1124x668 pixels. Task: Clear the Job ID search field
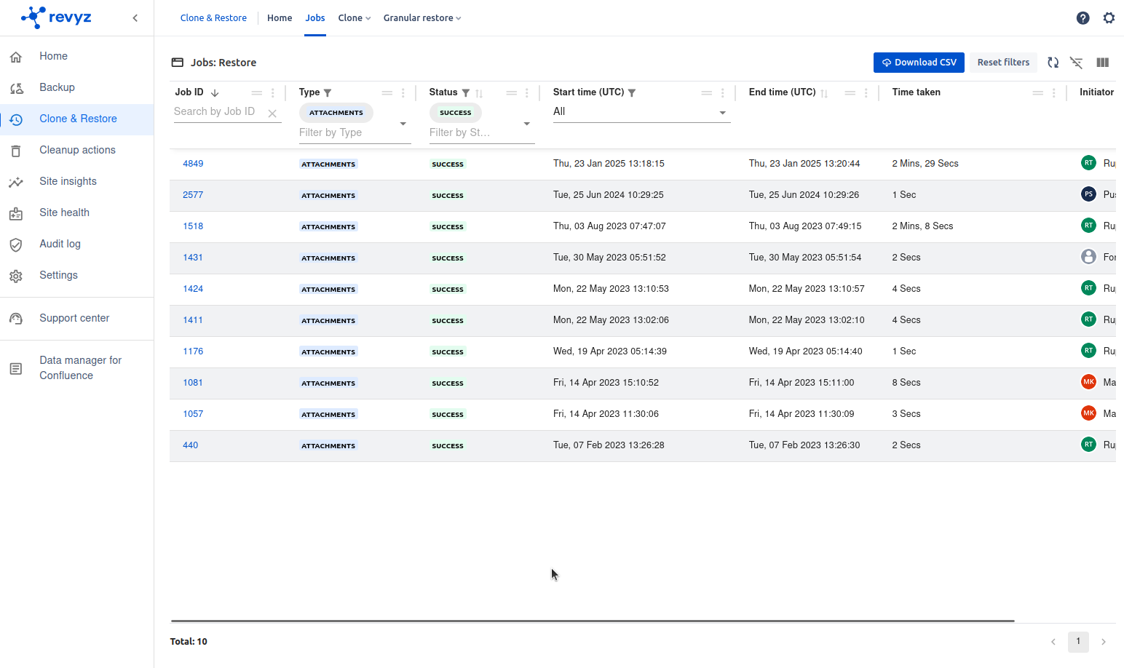click(x=272, y=114)
